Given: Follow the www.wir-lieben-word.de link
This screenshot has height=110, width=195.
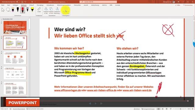Looking at the screenshot, I should tap(137, 90).
